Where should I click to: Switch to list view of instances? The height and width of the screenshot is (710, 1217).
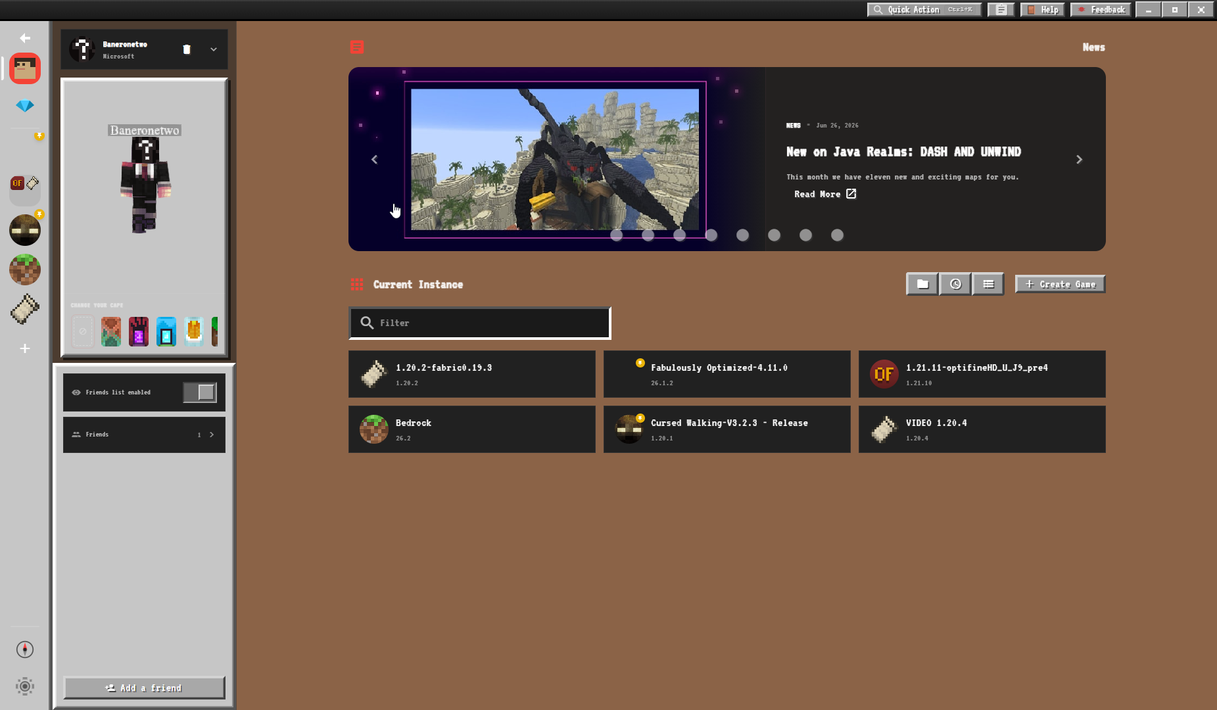(988, 285)
